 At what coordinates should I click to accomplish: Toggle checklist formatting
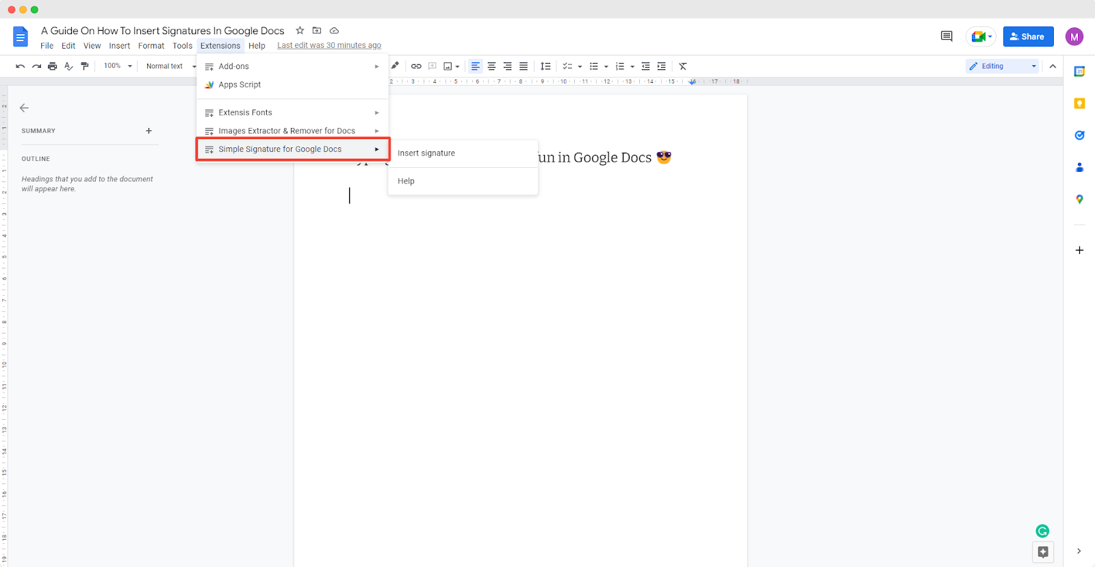(567, 66)
